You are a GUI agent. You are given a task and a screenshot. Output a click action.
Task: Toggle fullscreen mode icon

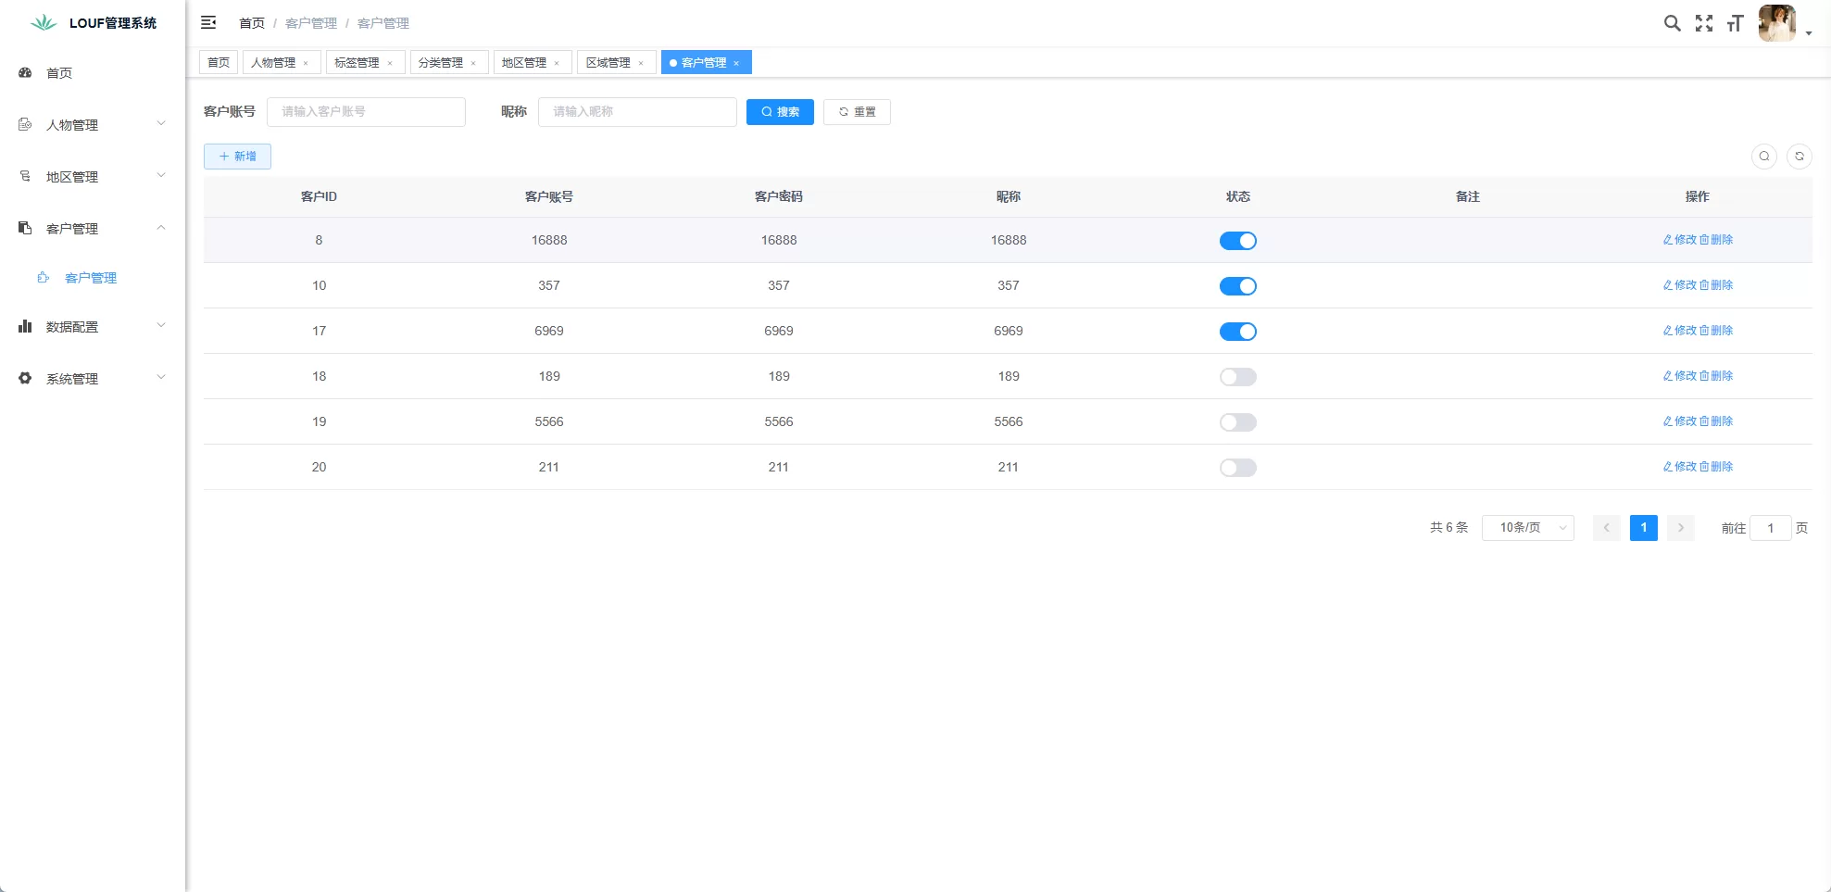[1703, 23]
